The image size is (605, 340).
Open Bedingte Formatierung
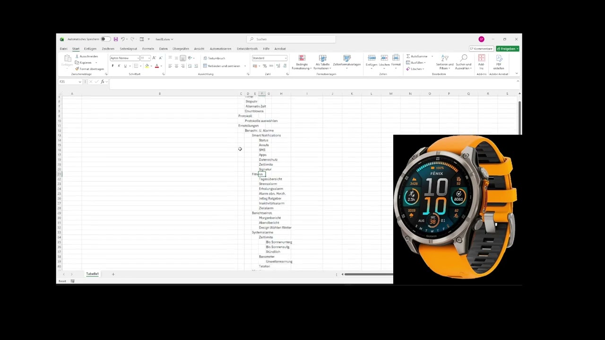(302, 63)
